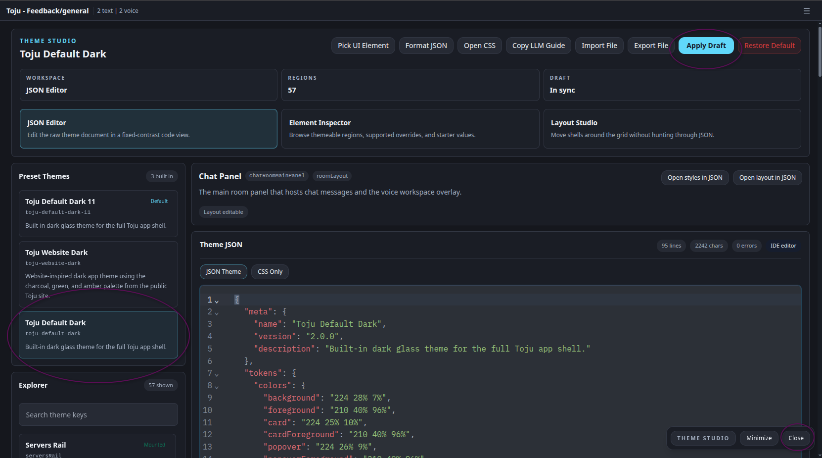Click the "3 built in" badge
The height and width of the screenshot is (458, 822).
pos(162,176)
